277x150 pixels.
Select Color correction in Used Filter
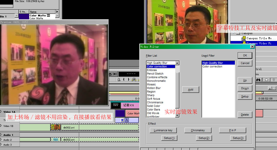[218, 66]
